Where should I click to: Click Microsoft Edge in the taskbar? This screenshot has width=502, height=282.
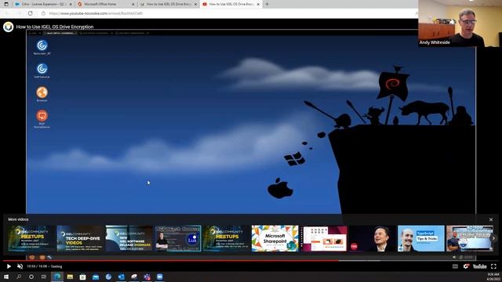pyautogui.click(x=57, y=277)
